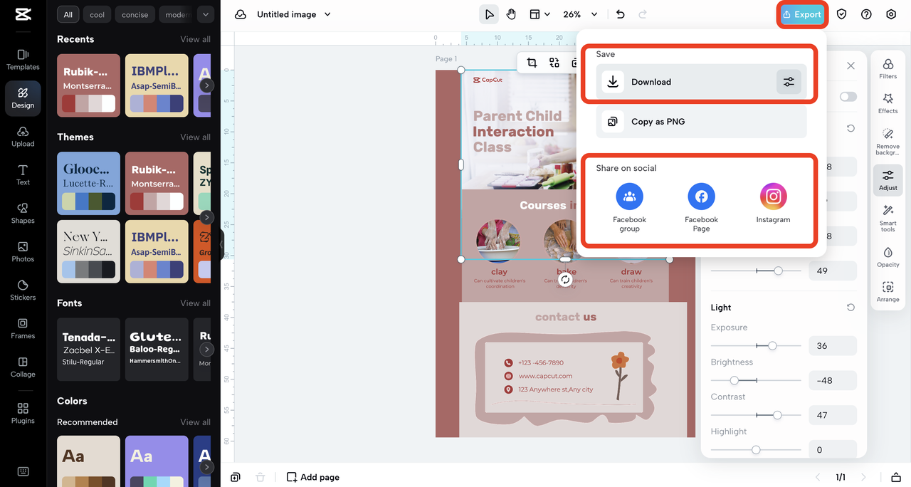Image resolution: width=911 pixels, height=487 pixels.
Task: Show next Themes items arrow
Action: tap(206, 217)
